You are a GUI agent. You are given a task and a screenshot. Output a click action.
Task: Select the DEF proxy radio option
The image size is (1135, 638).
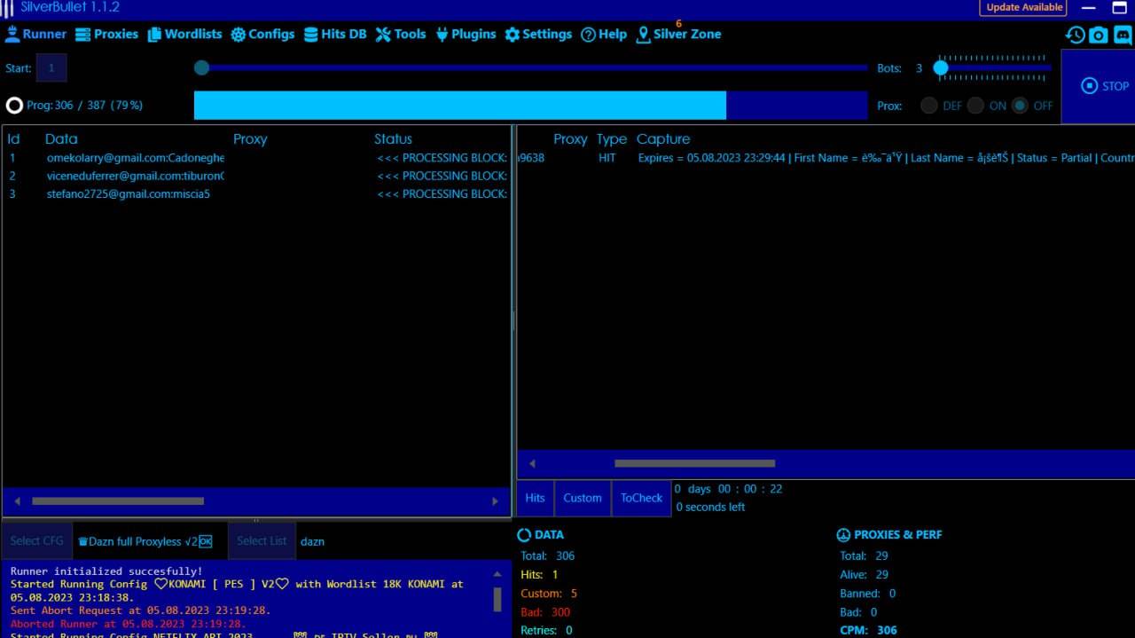[x=929, y=106]
